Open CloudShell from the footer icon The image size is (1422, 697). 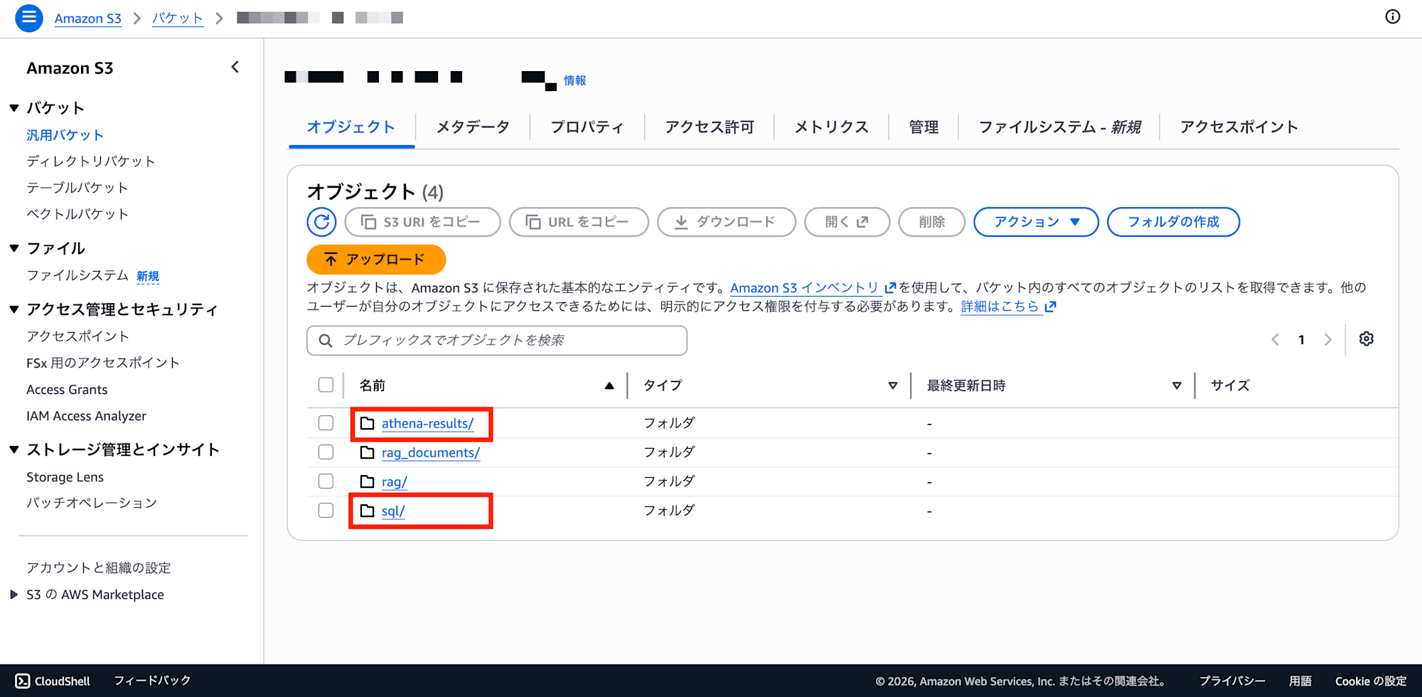pyautogui.click(x=23, y=681)
